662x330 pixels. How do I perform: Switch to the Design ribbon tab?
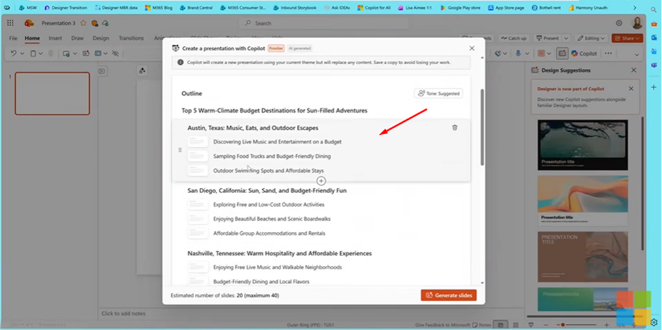tap(100, 38)
